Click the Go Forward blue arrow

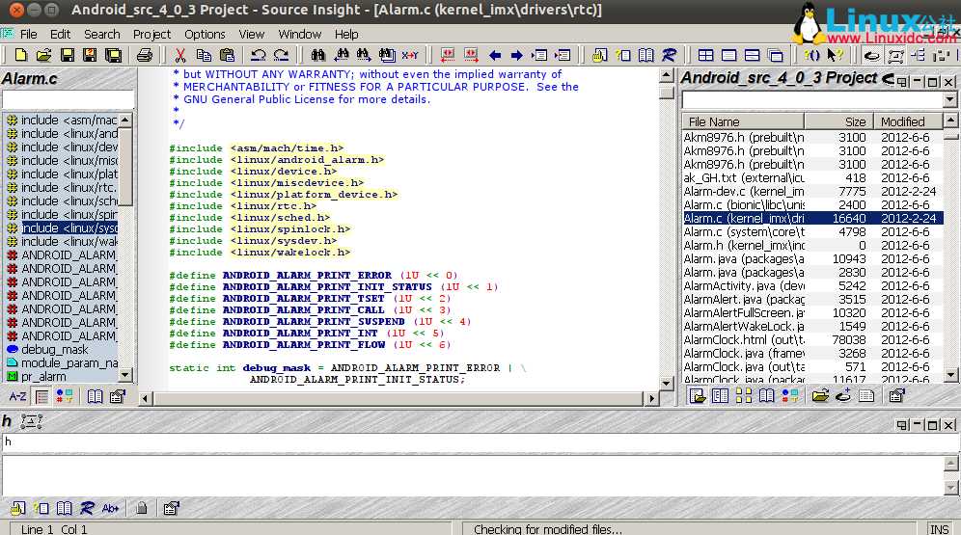(x=516, y=55)
